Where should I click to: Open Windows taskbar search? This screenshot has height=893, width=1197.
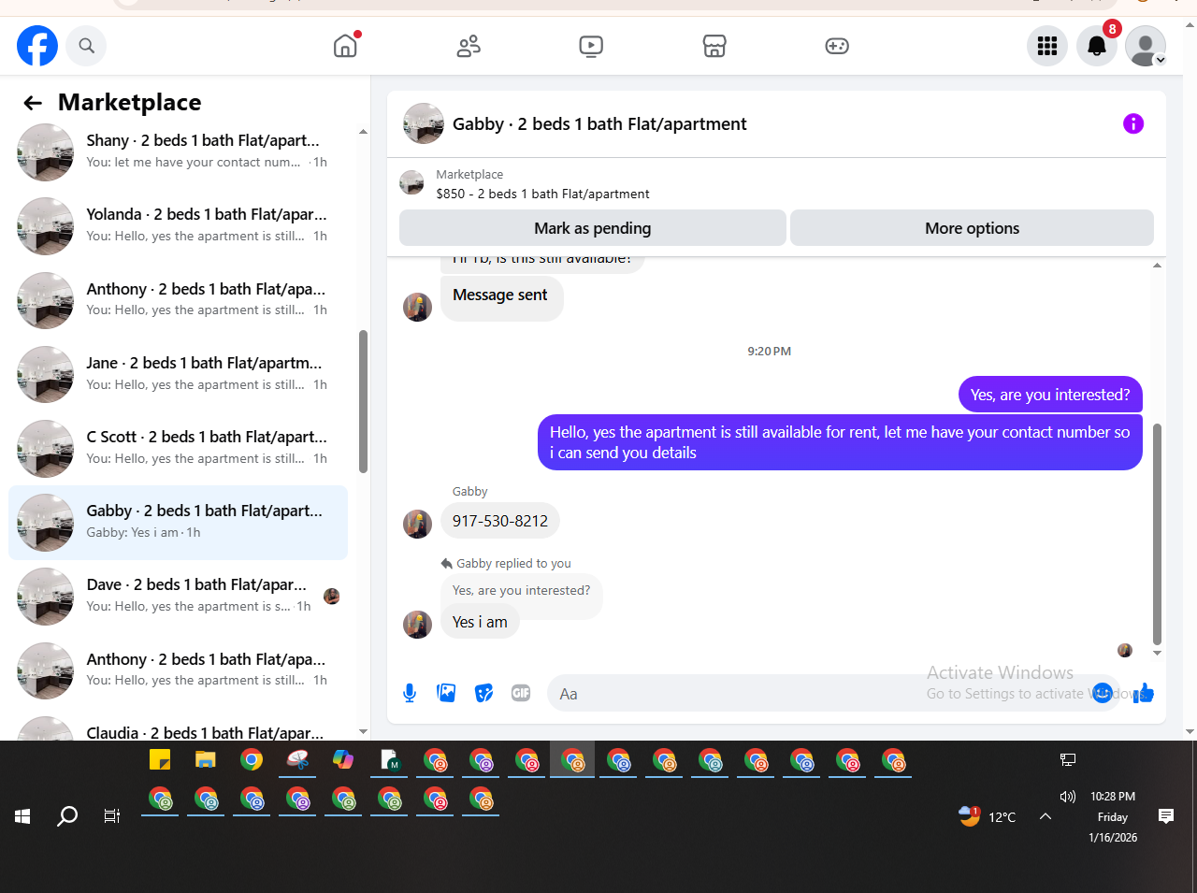coord(67,816)
